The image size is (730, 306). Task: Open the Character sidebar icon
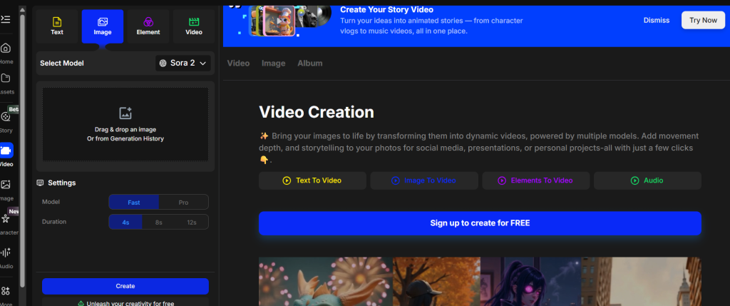click(x=6, y=219)
